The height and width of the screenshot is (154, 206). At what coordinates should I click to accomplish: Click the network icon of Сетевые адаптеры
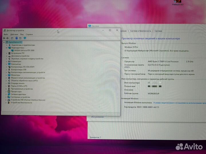(9, 94)
